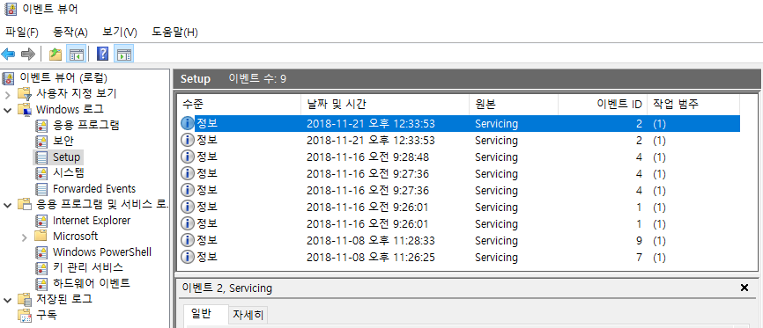Select 저장된 로그 in tree
The height and width of the screenshot is (328, 763).
[x=64, y=299]
